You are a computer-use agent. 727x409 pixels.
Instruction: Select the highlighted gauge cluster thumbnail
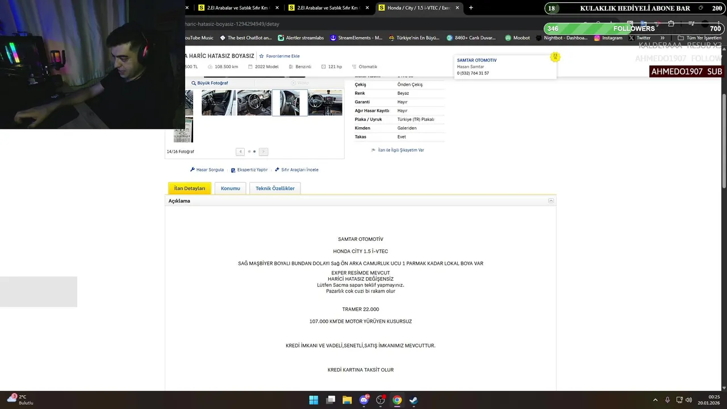pos(290,103)
